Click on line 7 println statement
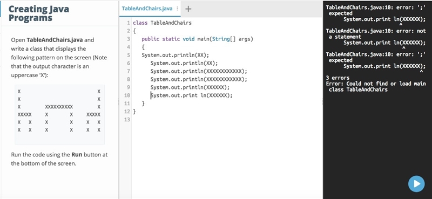Image resolution: width=432 pixels, height=199 pixels. pyautogui.click(x=199, y=71)
